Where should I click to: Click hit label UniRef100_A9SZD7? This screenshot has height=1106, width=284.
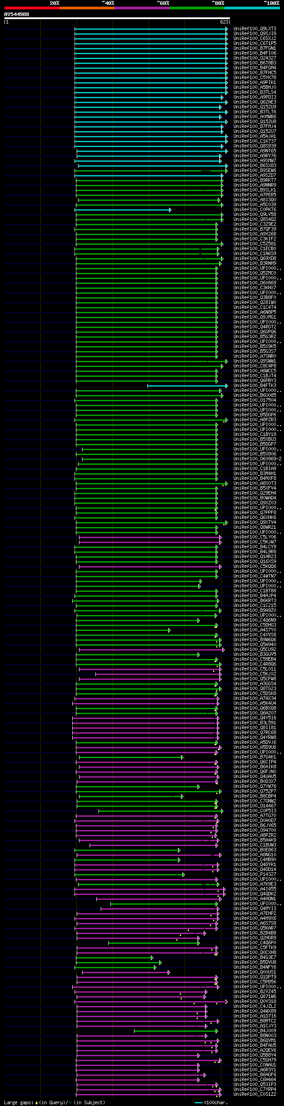pyautogui.click(x=255, y=176)
